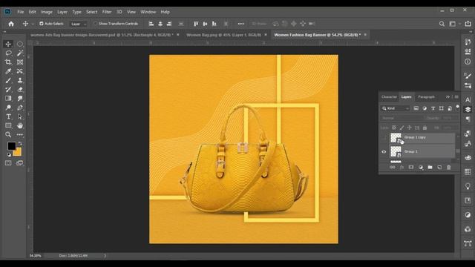Viewport: 475px width, 267px height.
Task: Select the Clone Stamp tool
Action: coord(20,80)
